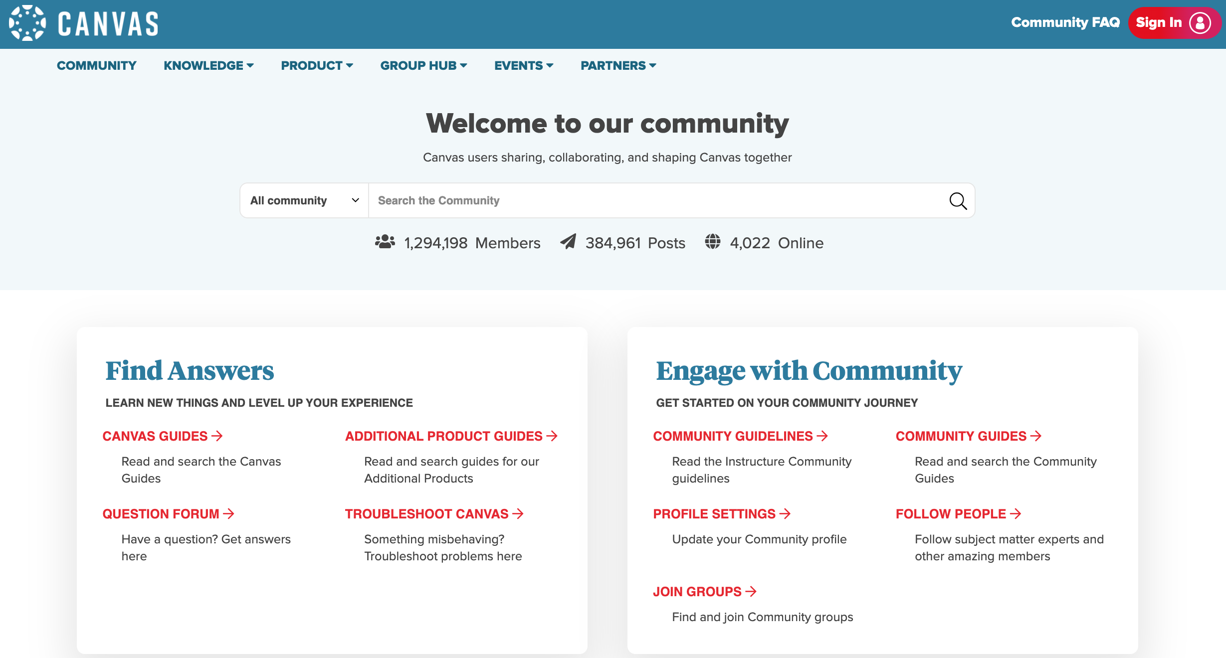Click the arrow next to Join Groups
The height and width of the screenshot is (658, 1226).
click(751, 592)
